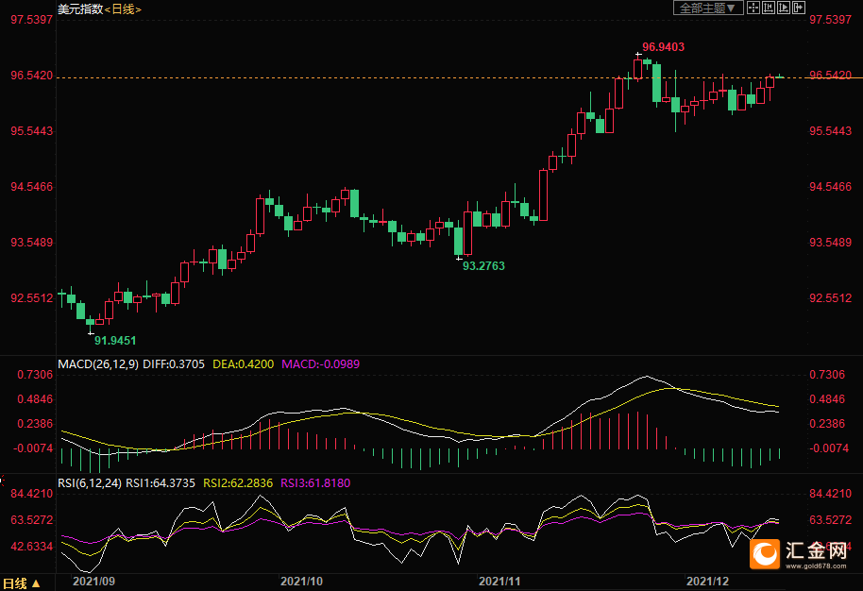Select the MACD(26,12,9) indicator label
Image resolution: width=863 pixels, height=591 pixels.
point(98,364)
